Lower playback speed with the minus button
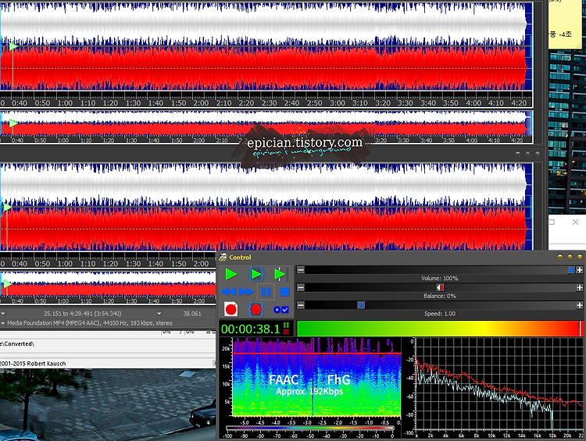This screenshot has width=586, height=441. 301,305
